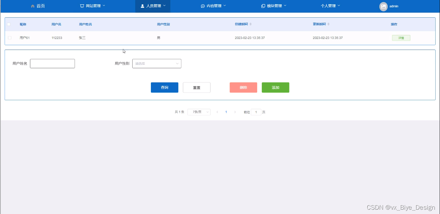Click the 前往 page number input

[x=256, y=112]
